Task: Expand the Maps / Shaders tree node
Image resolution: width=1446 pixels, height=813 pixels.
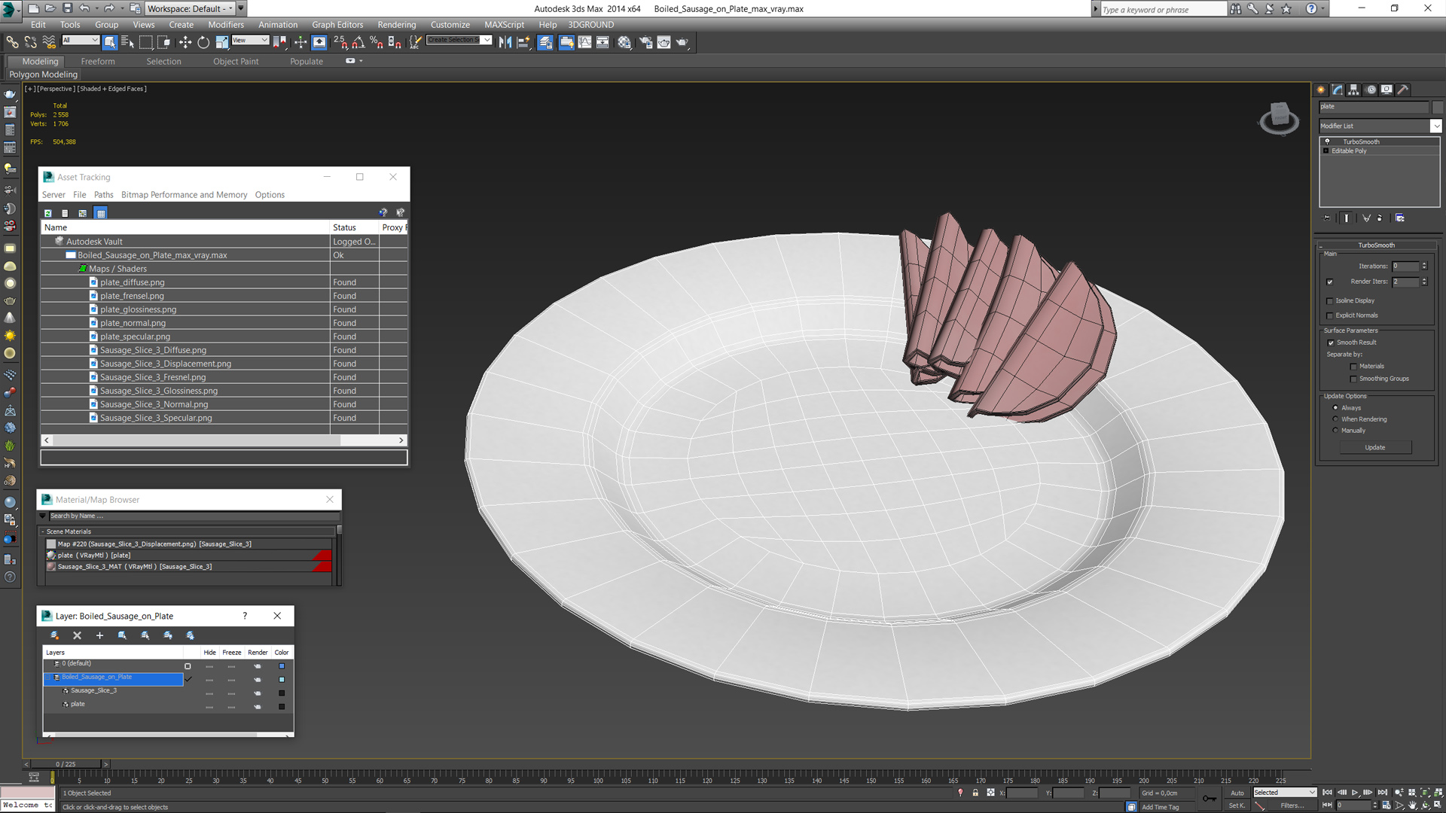Action: click(82, 268)
